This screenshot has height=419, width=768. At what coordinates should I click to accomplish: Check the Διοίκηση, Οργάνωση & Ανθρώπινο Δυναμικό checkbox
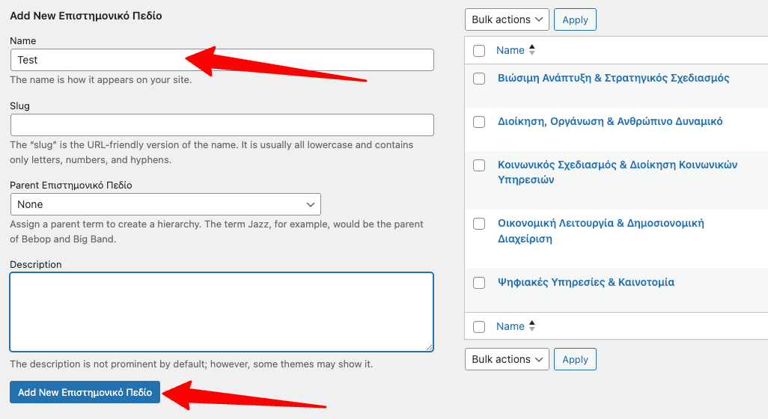[479, 122]
